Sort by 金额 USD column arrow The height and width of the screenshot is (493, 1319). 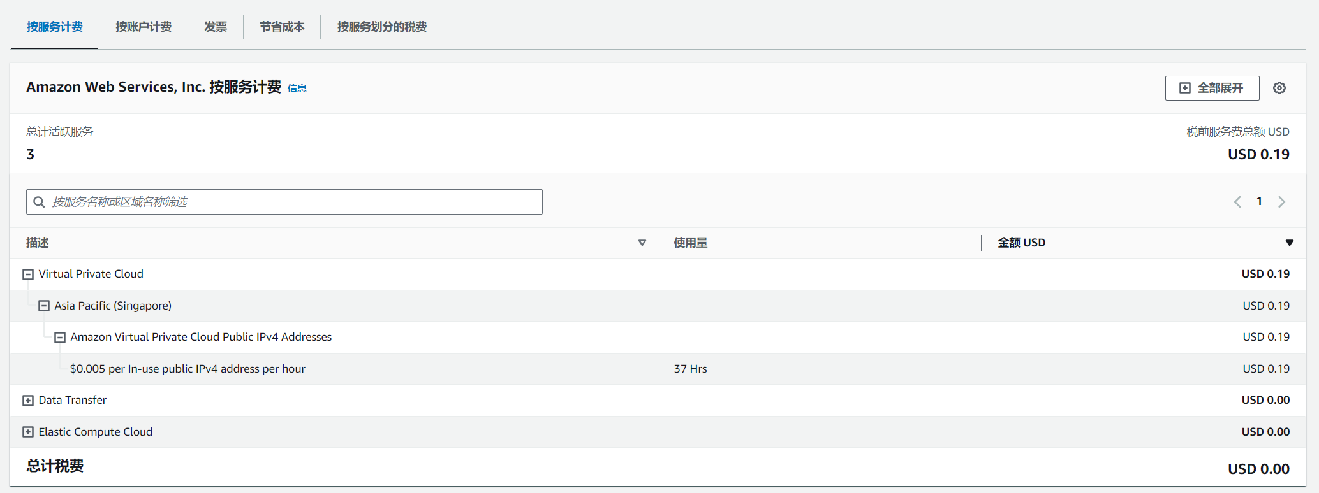coord(1289,243)
